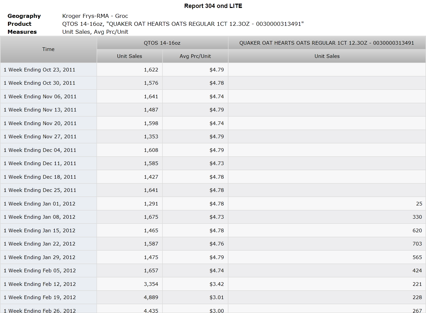Image resolution: width=426 pixels, height=313 pixels.
Task: Click the Oat Hearts unit sales value 565
Action: click(417, 257)
